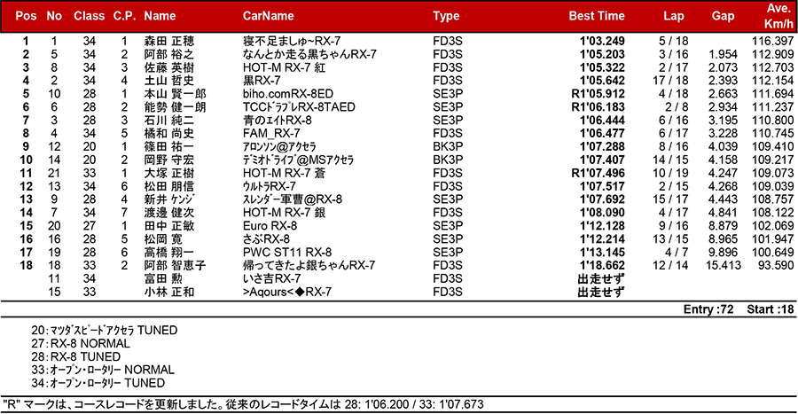Viewport: 798px width, 414px height.
Task: Select first place best time 1'03.249
Action: click(x=603, y=42)
